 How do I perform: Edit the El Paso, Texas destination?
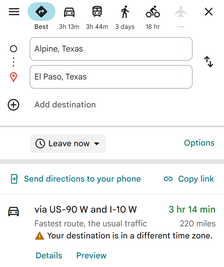coord(111,77)
